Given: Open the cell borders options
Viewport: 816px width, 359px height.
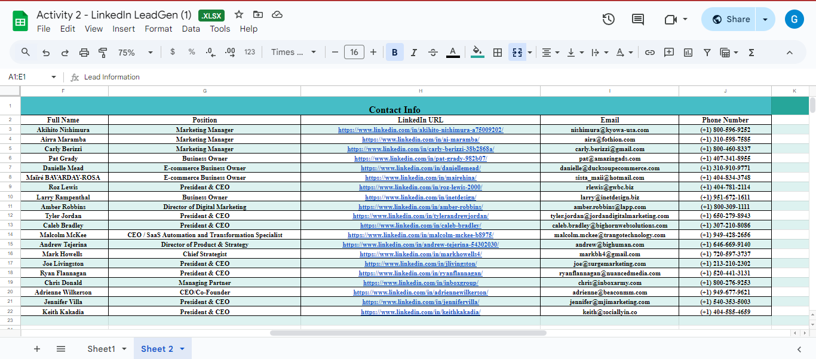Looking at the screenshot, I should [497, 53].
